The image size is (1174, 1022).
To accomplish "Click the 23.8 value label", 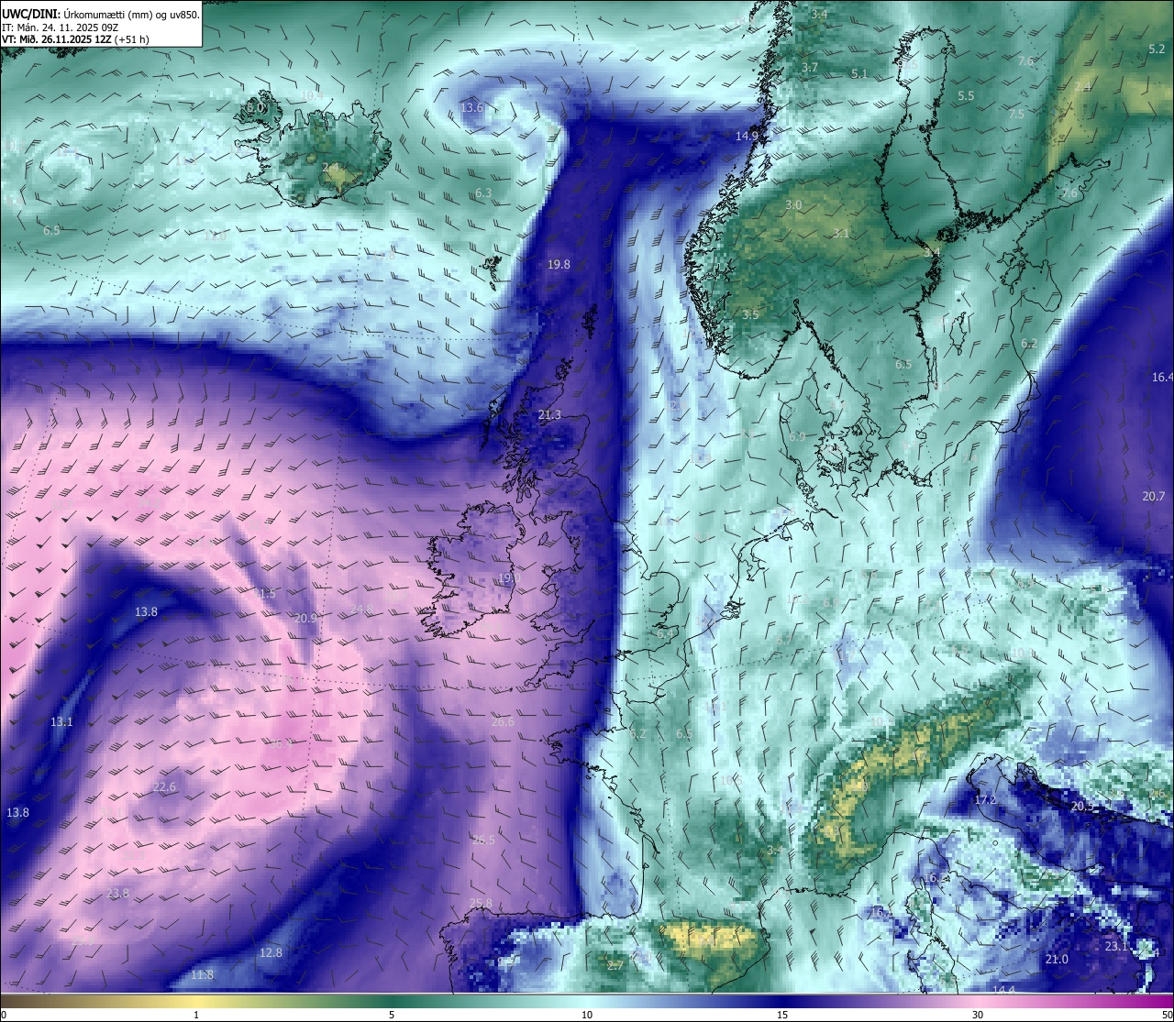I will pos(117,893).
